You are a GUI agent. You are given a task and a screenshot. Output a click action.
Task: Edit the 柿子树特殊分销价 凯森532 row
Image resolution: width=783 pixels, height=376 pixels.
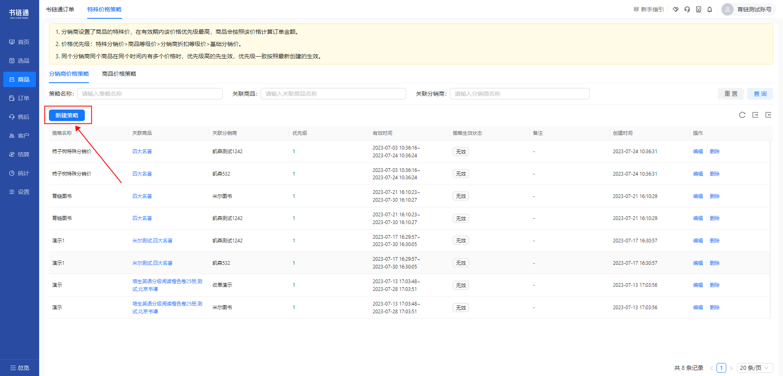coord(698,174)
